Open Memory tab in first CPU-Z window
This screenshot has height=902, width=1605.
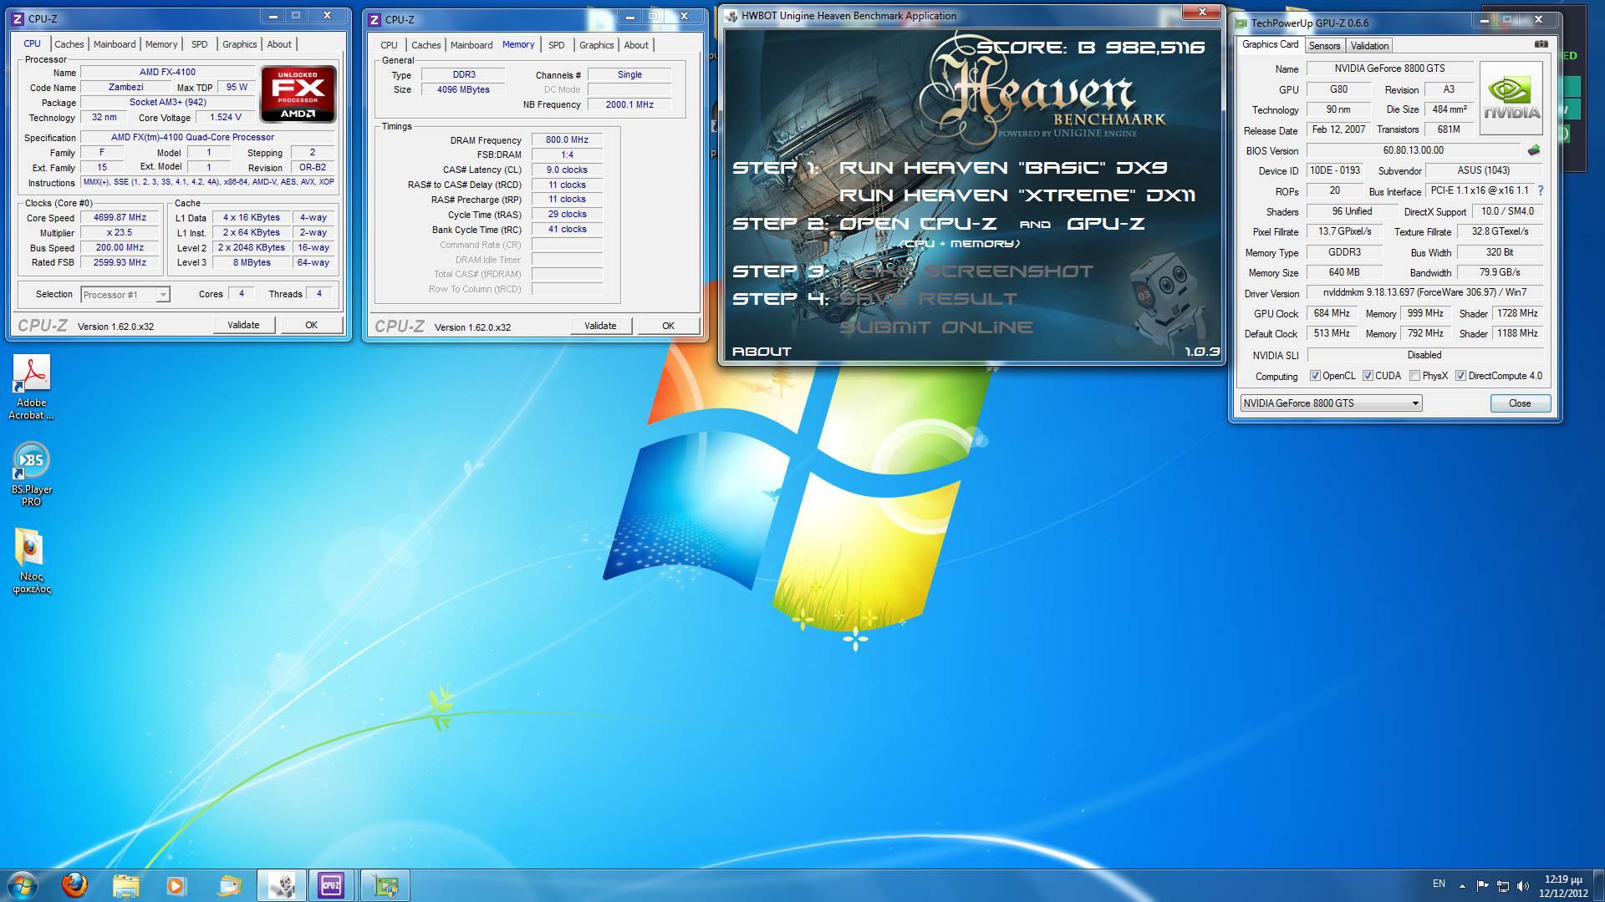tap(161, 44)
